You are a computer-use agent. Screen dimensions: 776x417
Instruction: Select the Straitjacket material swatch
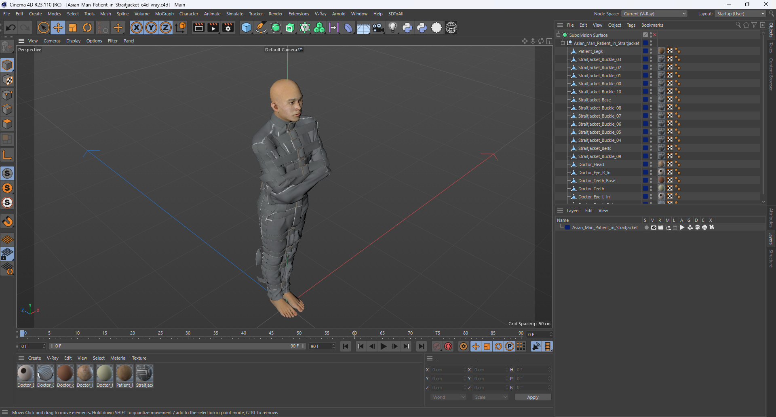click(144, 373)
